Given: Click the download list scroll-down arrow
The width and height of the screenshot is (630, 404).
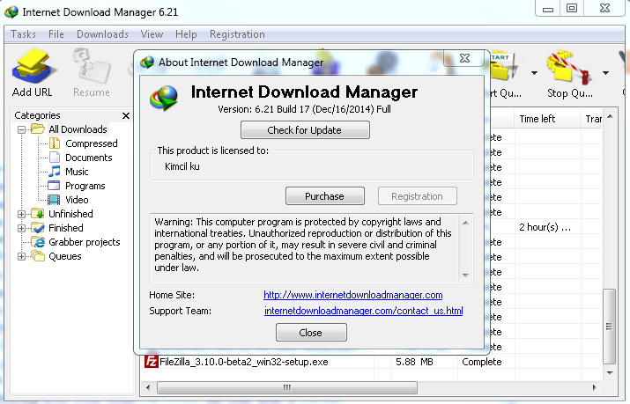Looking at the screenshot, I should pyautogui.click(x=610, y=372).
